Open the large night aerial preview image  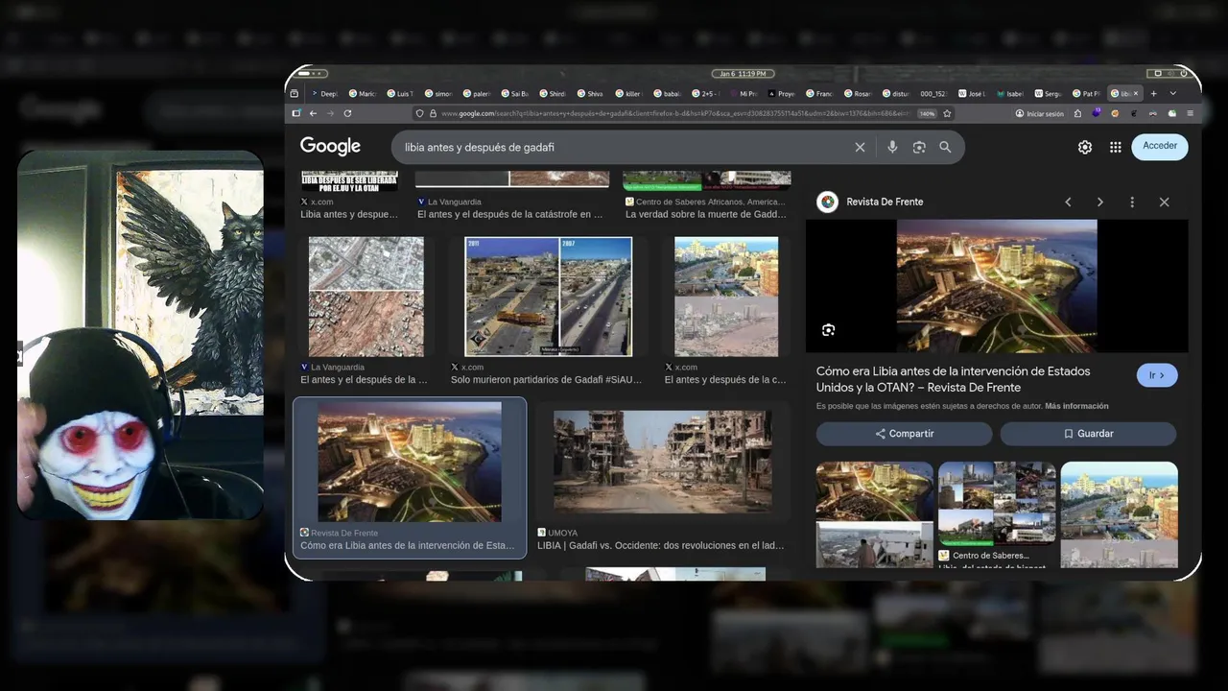997,286
